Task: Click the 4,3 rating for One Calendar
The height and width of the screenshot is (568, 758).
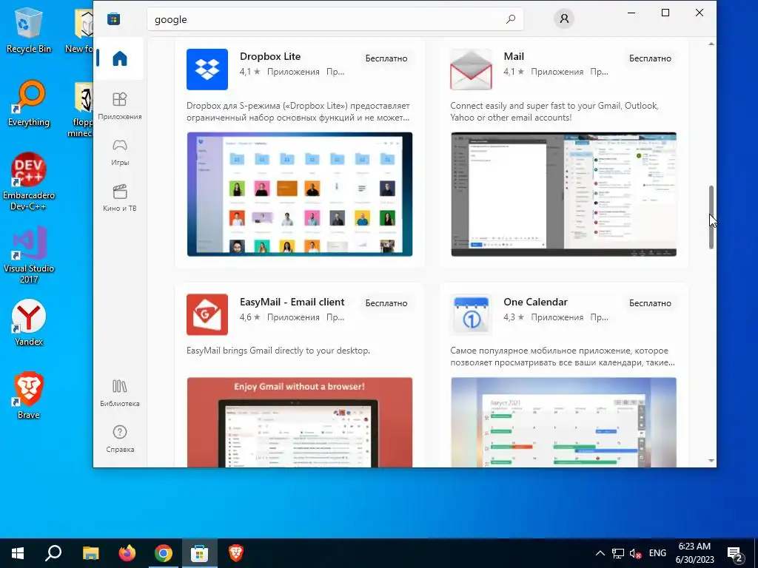Action: click(x=514, y=317)
